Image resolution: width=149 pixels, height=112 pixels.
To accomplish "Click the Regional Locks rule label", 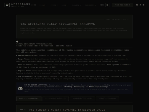I will click(x=25, y=71).
